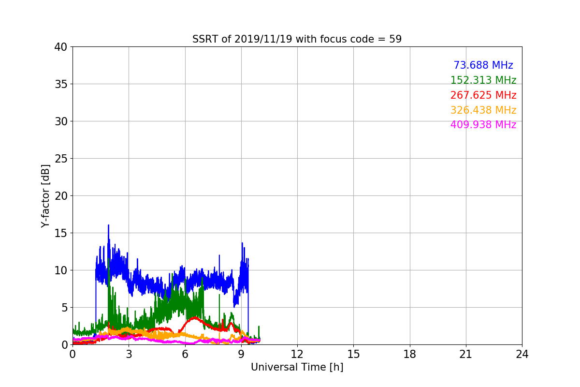Click the red curve's hump near 6.5 h
Viewport: 580px width, 387px height.
click(x=194, y=318)
